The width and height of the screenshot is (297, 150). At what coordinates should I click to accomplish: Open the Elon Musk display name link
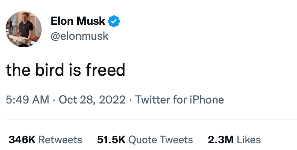(78, 21)
